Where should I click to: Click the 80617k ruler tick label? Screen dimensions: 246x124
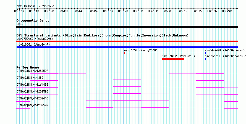click(x=123, y=11)
